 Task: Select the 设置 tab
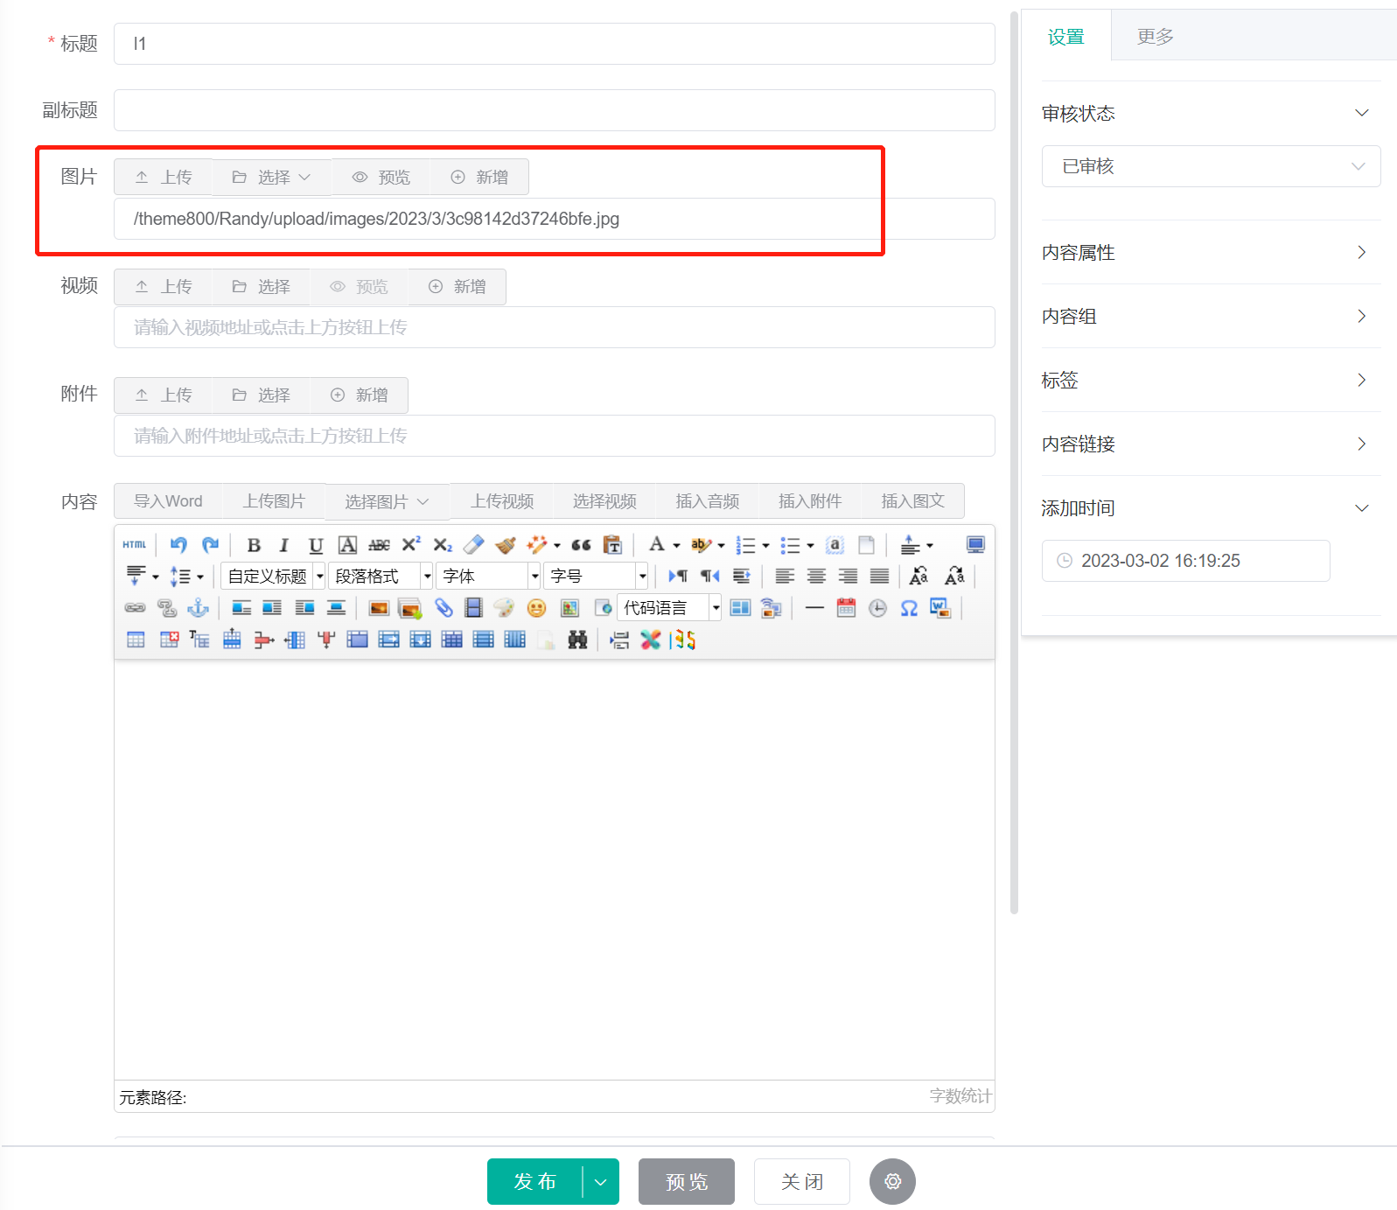(x=1065, y=37)
